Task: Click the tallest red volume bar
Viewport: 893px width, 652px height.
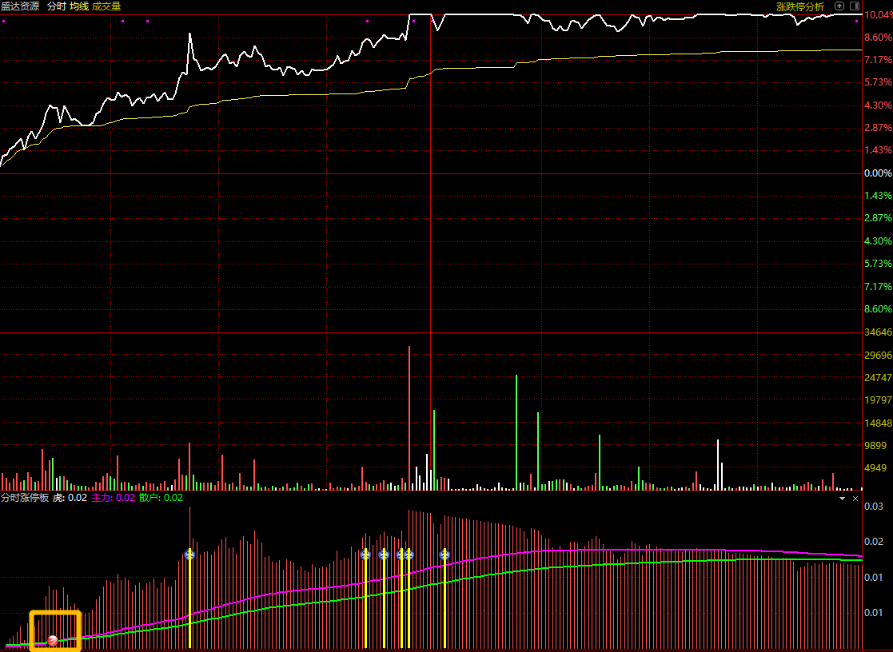Action: coord(409,417)
